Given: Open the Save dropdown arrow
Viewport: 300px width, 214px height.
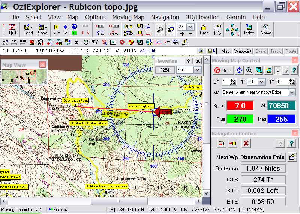Looking at the screenshot, I should click(46, 27).
